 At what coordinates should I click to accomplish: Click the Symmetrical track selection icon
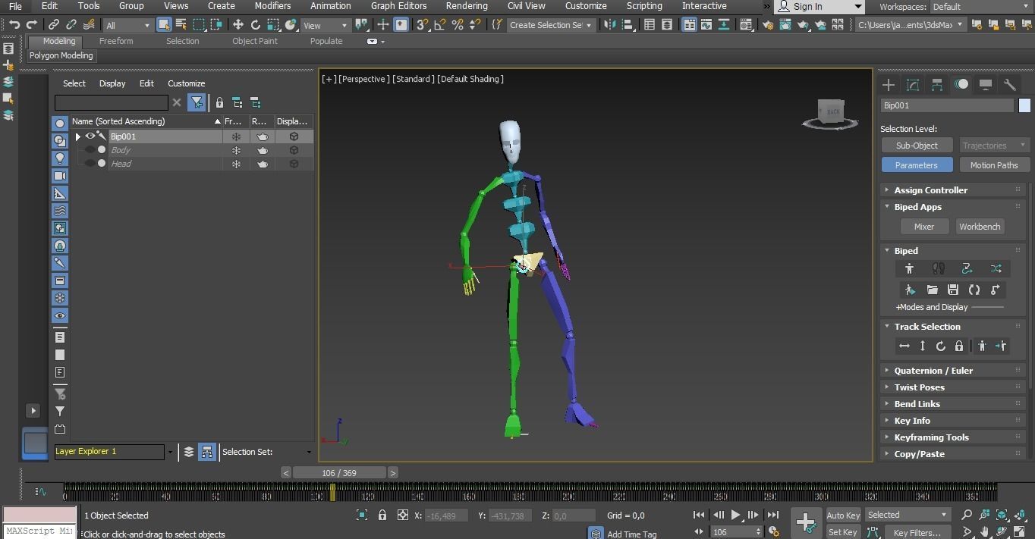[x=982, y=346]
